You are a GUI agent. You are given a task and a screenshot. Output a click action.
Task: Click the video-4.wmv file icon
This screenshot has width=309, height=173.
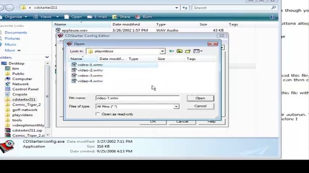coord(74,81)
